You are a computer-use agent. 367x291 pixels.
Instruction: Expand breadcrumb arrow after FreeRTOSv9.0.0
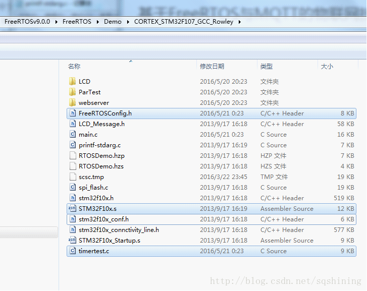(57, 22)
